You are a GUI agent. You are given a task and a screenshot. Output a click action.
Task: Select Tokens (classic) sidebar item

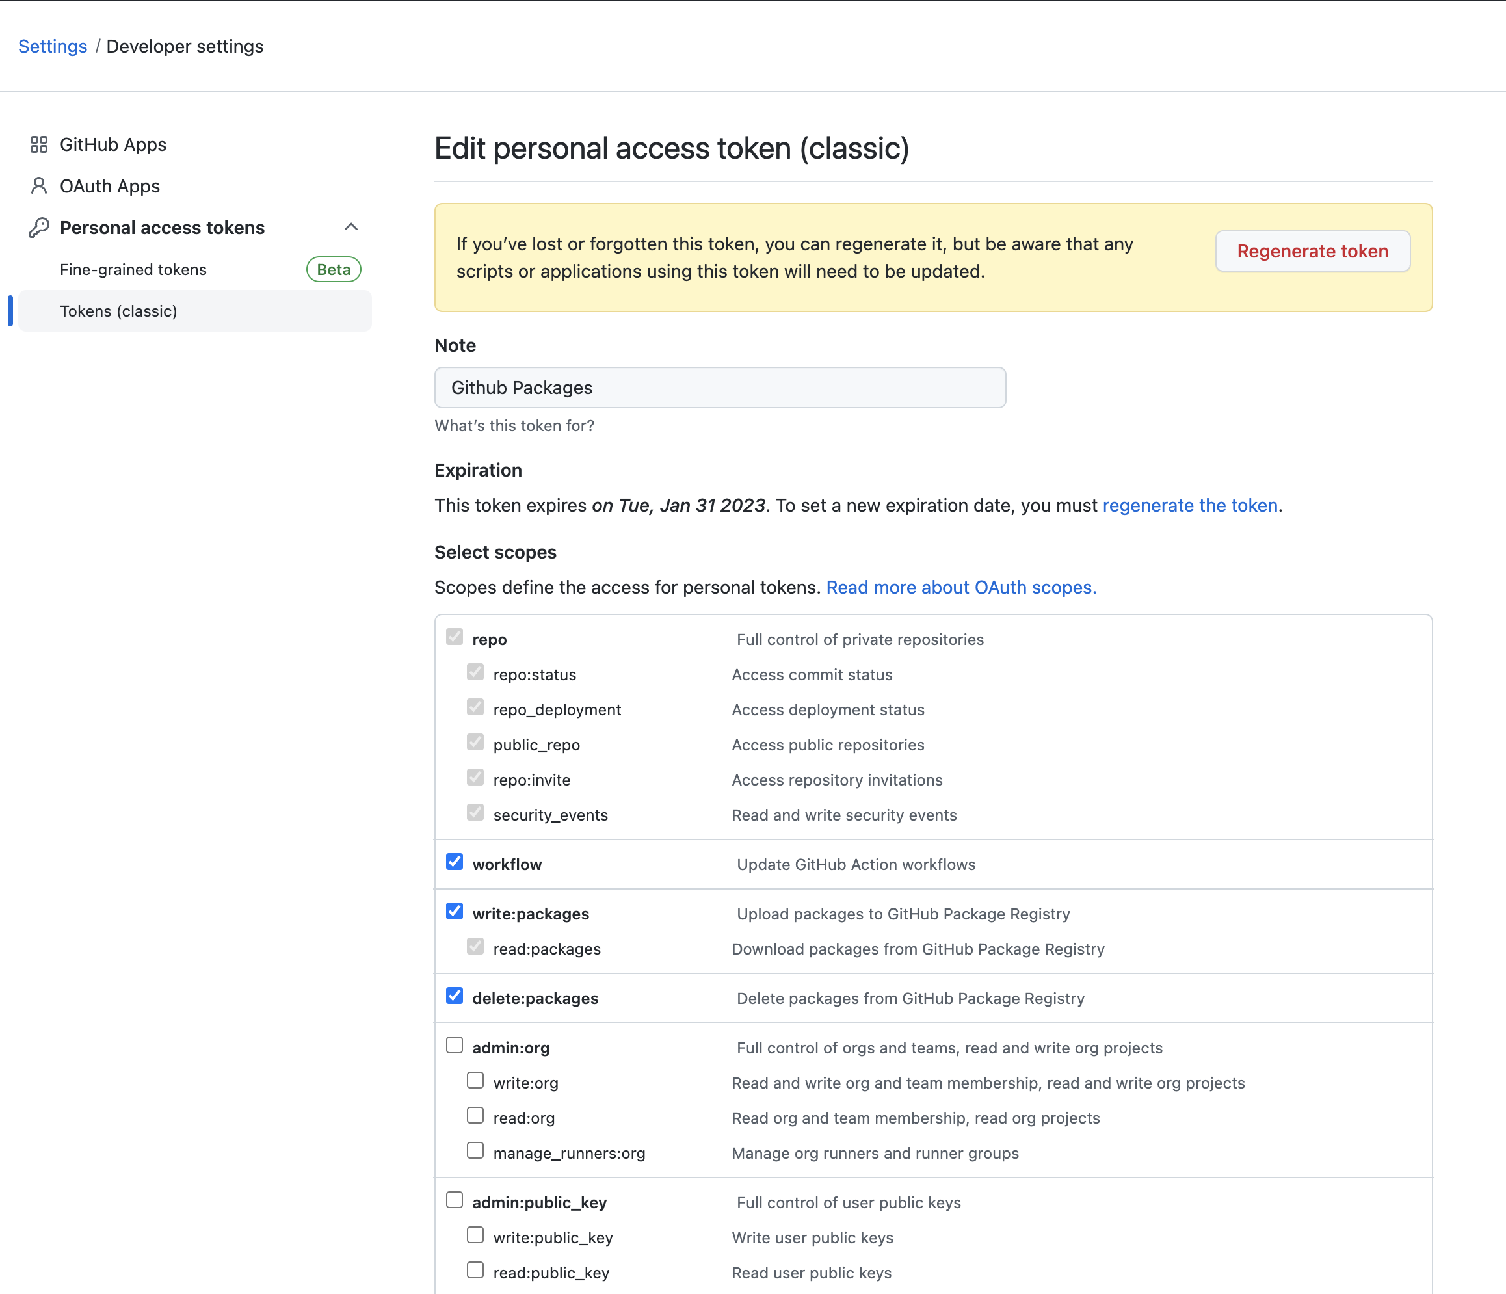click(118, 311)
